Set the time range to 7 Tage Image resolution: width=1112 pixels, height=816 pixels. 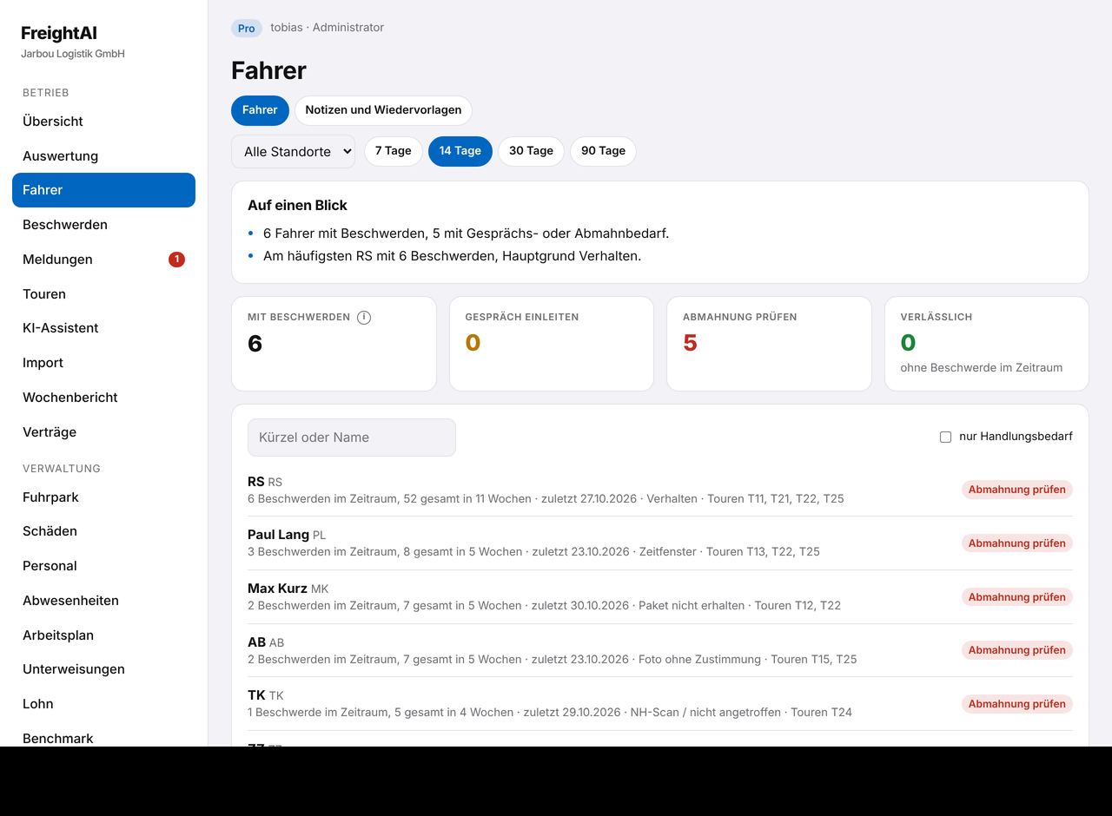click(394, 151)
